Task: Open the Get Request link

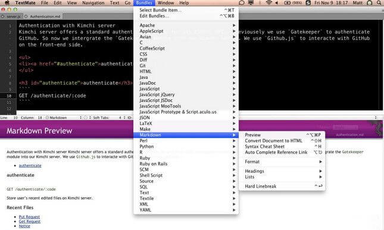Action: (30, 222)
